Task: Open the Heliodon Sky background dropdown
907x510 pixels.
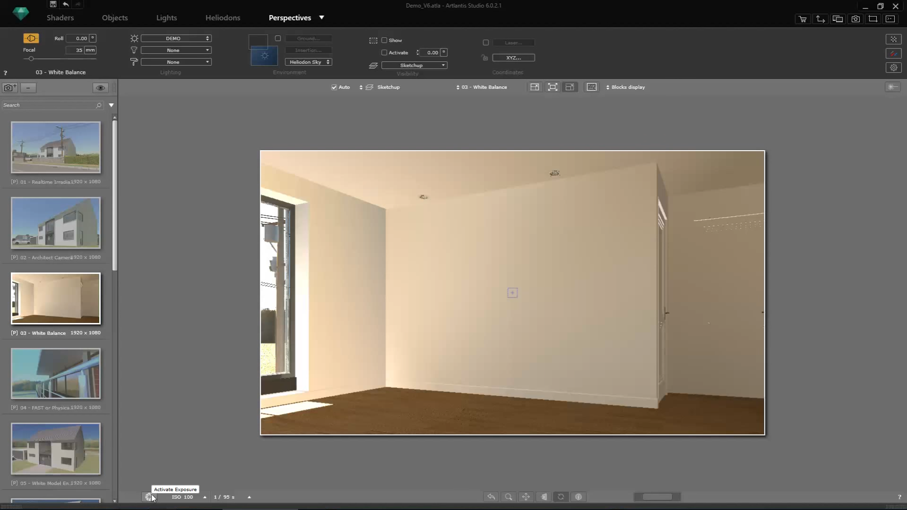Action: coord(308,62)
